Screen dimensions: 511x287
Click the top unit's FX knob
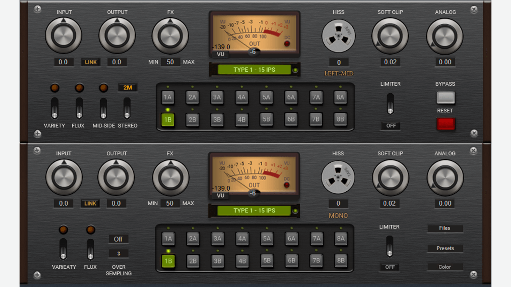pos(170,36)
